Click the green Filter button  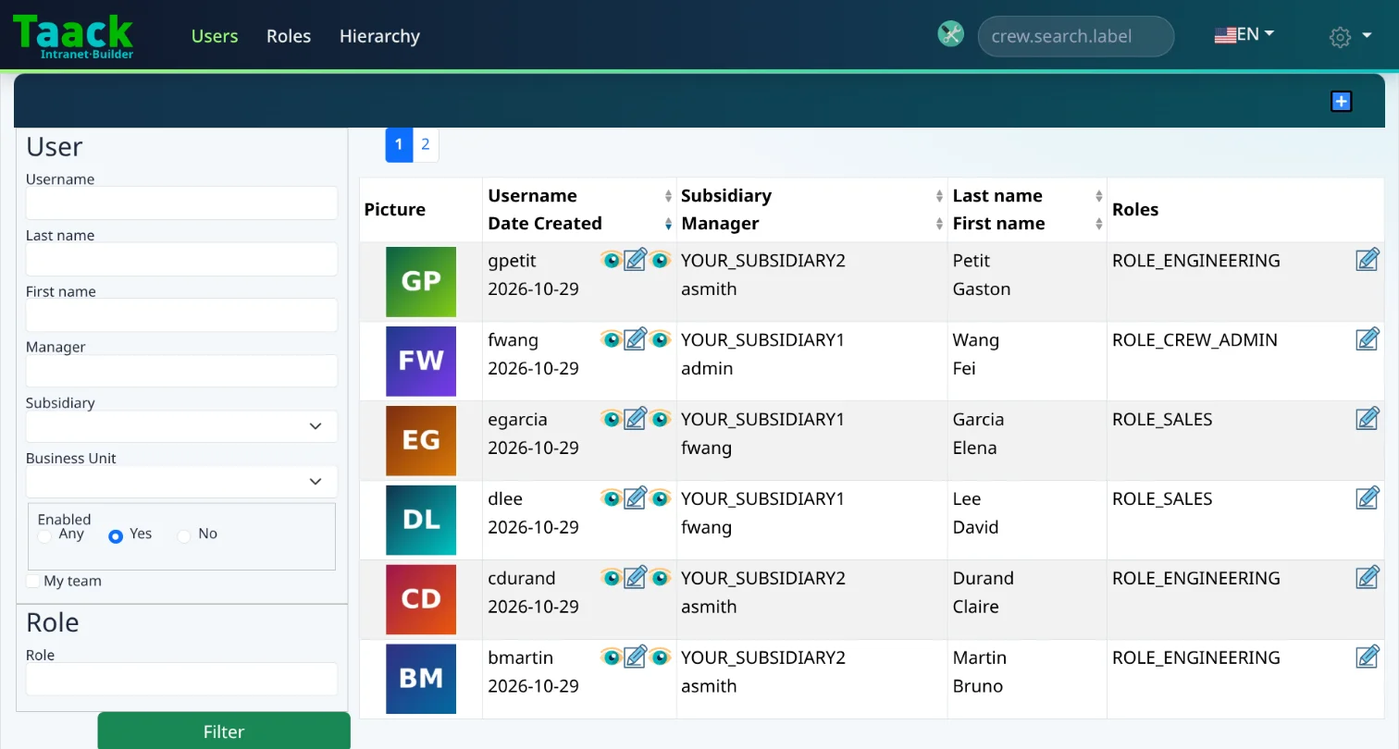pos(224,731)
